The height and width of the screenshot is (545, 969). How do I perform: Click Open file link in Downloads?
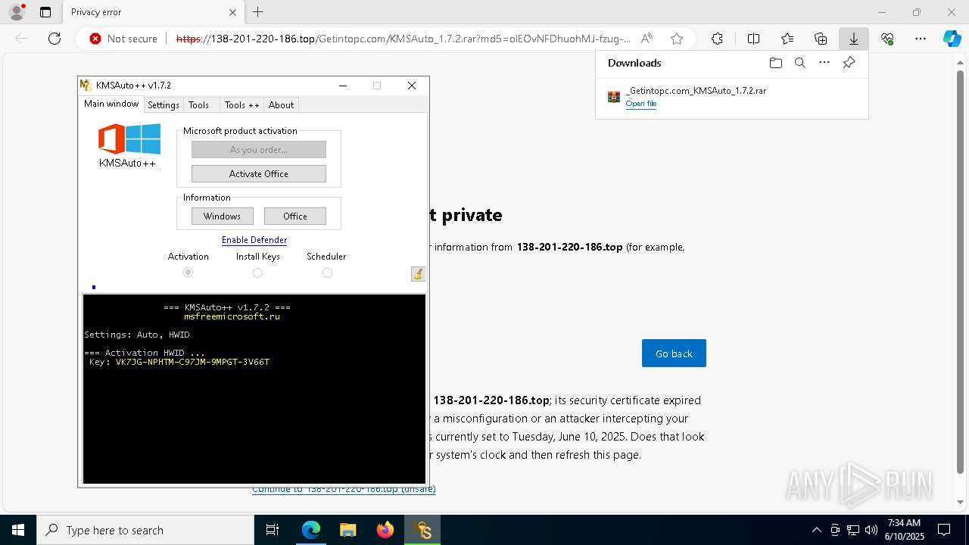pyautogui.click(x=641, y=104)
